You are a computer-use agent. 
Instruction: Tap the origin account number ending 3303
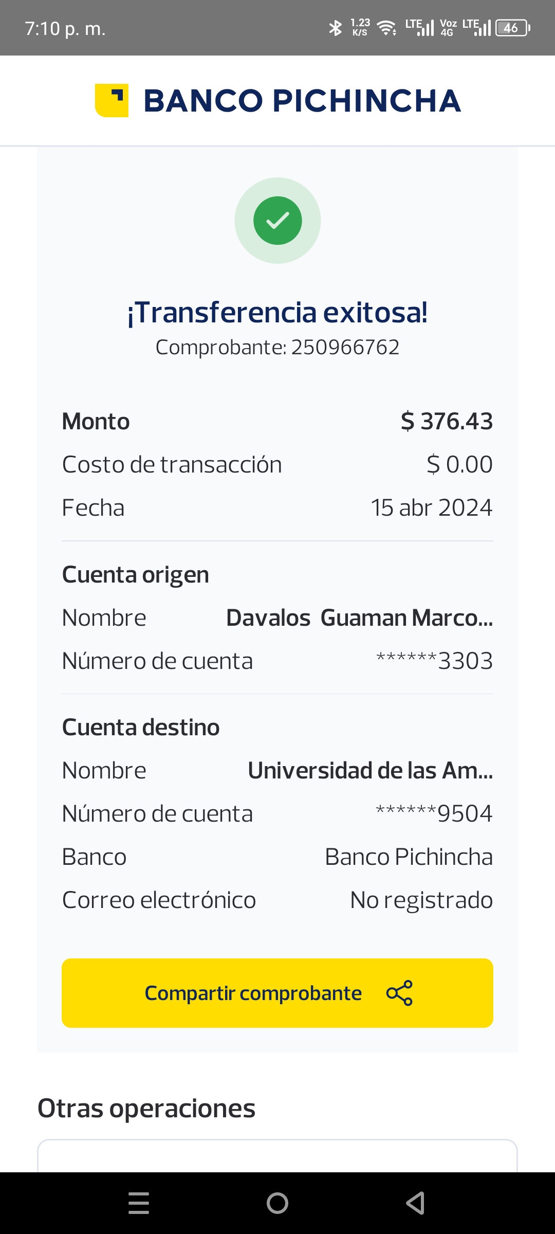click(434, 661)
